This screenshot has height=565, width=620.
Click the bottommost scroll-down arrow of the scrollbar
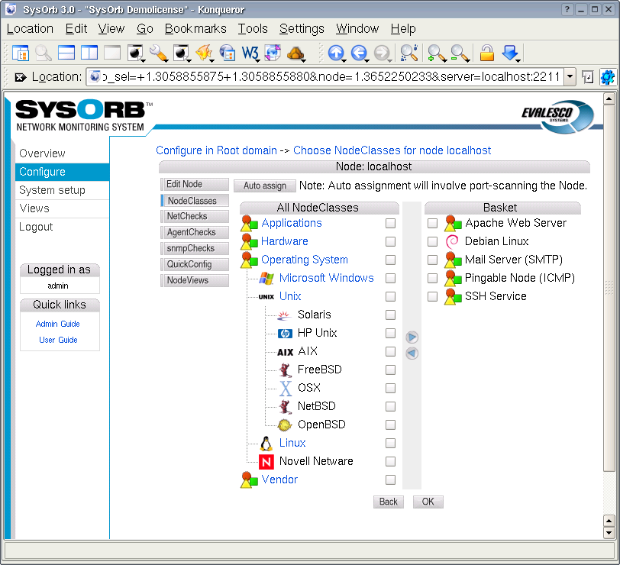pyautogui.click(x=609, y=533)
